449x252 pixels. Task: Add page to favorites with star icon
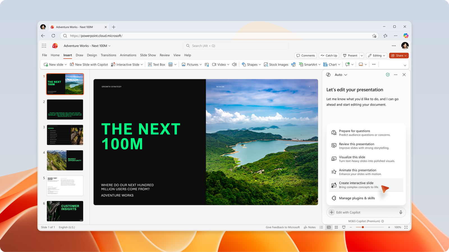pyautogui.click(x=374, y=36)
